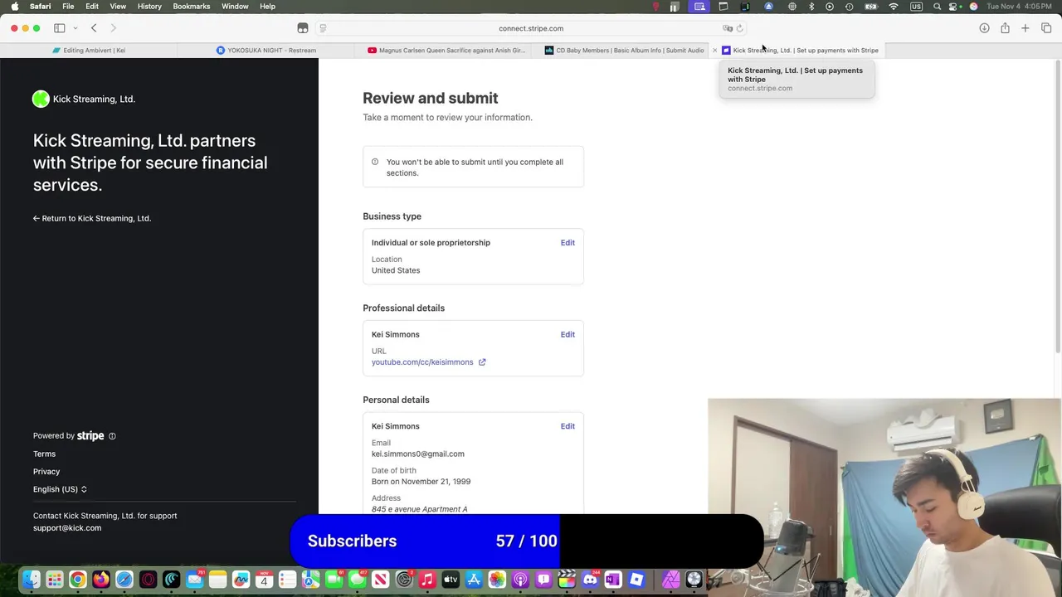Screen dimensions: 1062x597
Task: Reload the page in Safari
Action: [740, 28]
